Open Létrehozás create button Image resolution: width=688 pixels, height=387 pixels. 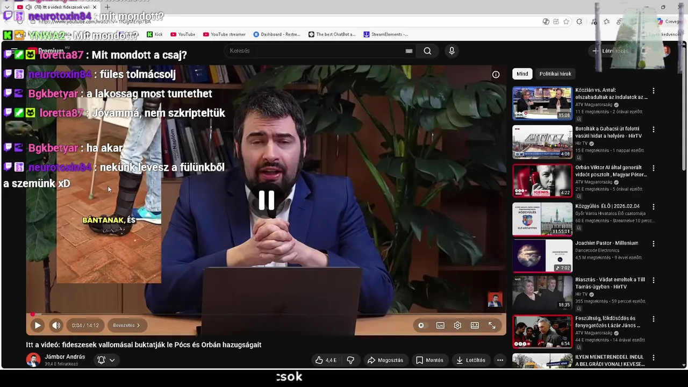(610, 51)
